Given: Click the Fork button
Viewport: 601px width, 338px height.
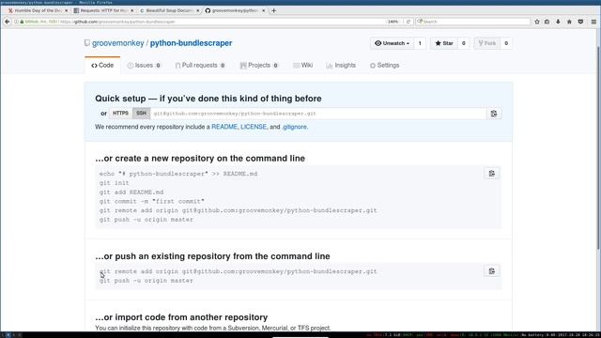Looking at the screenshot, I should click(487, 43).
